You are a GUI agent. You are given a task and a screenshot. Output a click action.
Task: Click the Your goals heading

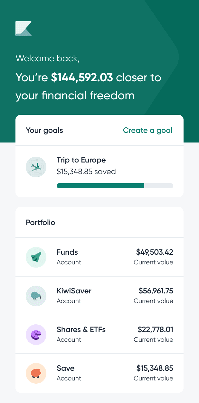click(x=44, y=130)
